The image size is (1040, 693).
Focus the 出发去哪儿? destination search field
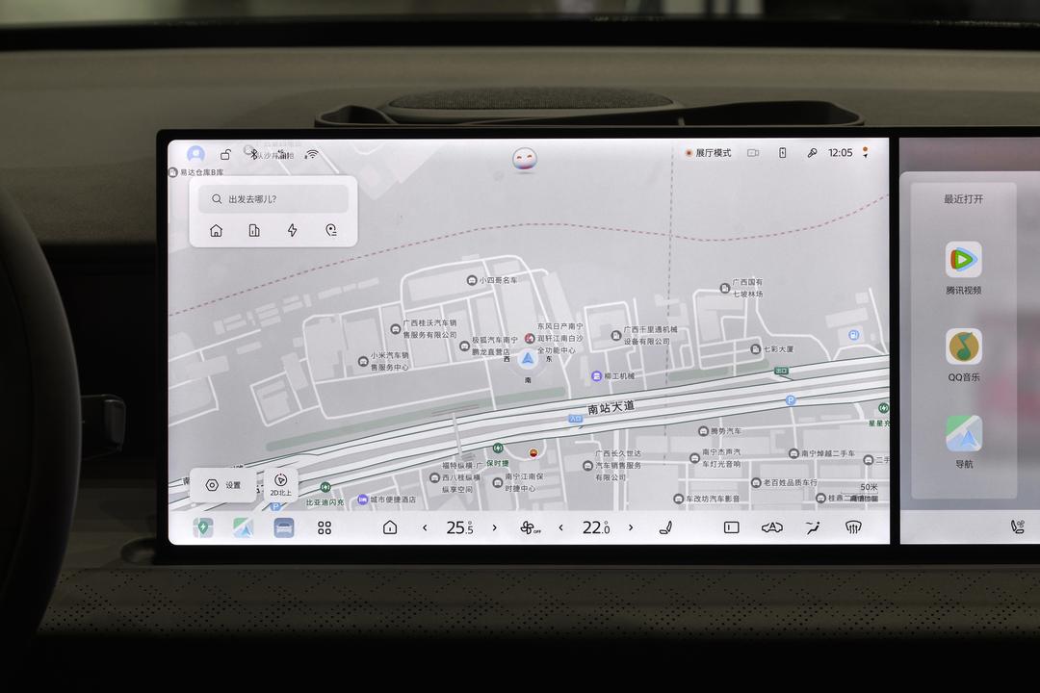[273, 199]
